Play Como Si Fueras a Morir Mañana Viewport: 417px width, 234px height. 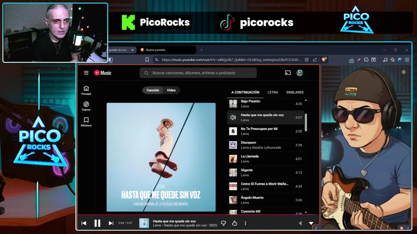pyautogui.click(x=266, y=186)
